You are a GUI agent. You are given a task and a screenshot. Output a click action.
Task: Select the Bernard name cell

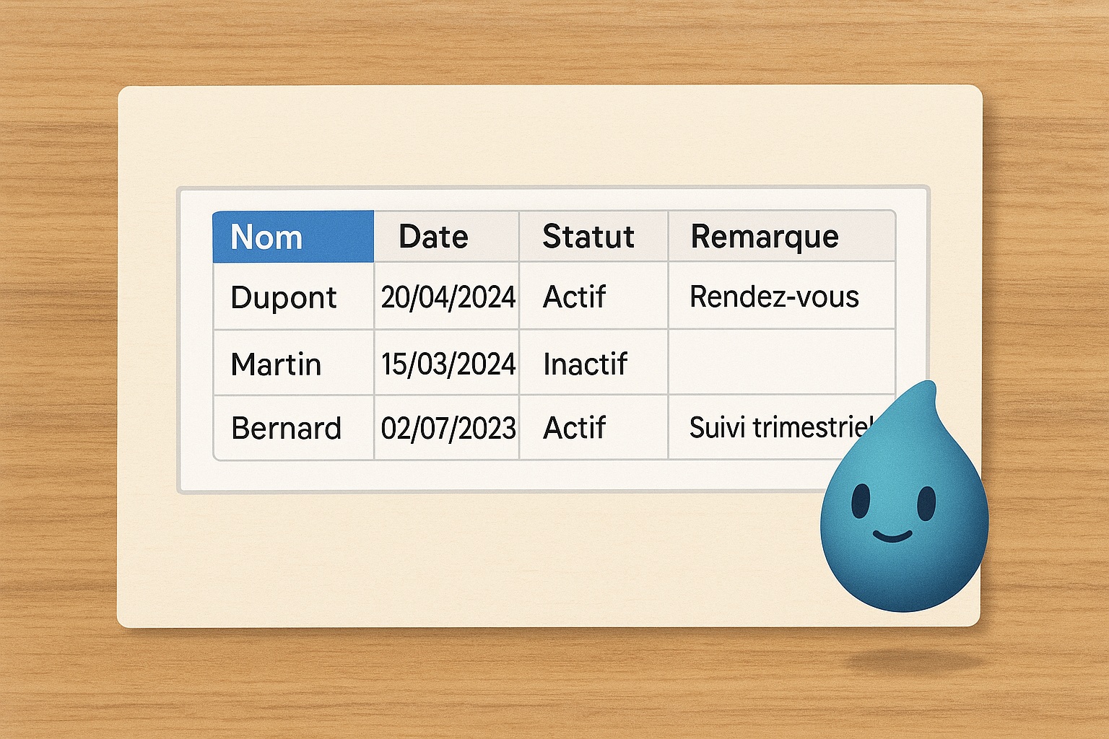pos(293,428)
